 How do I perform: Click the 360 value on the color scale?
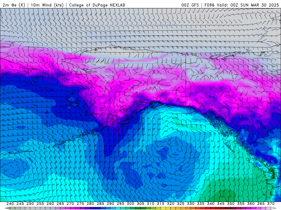tap(251, 204)
